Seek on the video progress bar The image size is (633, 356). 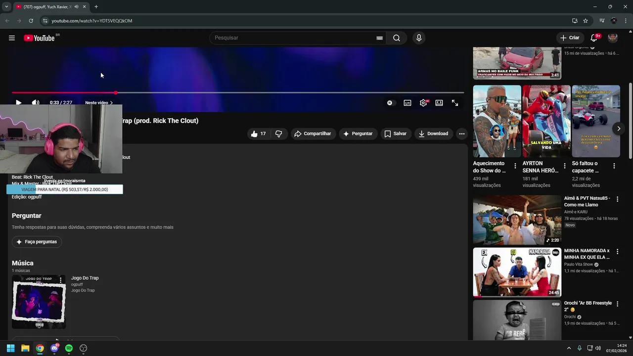click(238, 92)
